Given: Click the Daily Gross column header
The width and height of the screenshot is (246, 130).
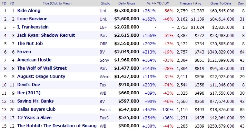Looking at the screenshot, I should point(127,3).
